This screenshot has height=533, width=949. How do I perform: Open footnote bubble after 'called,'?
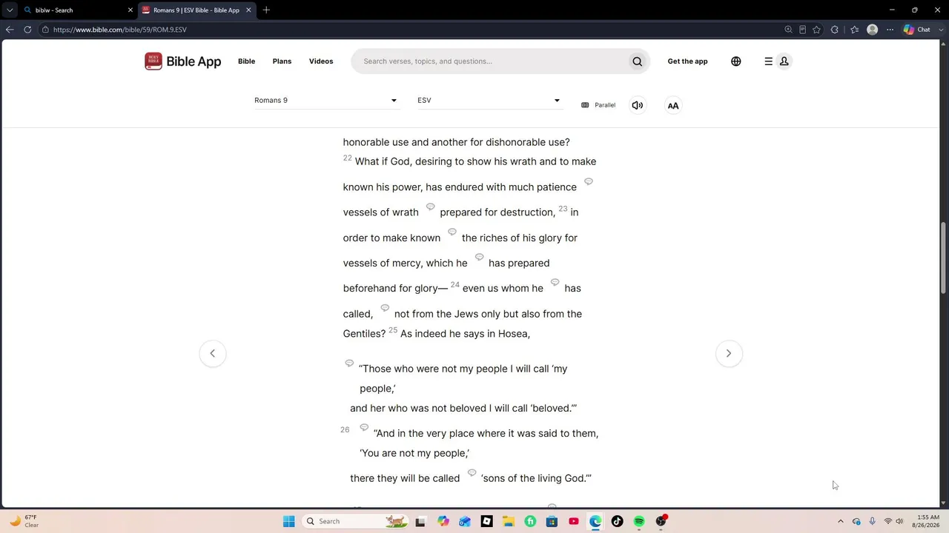coord(385,307)
